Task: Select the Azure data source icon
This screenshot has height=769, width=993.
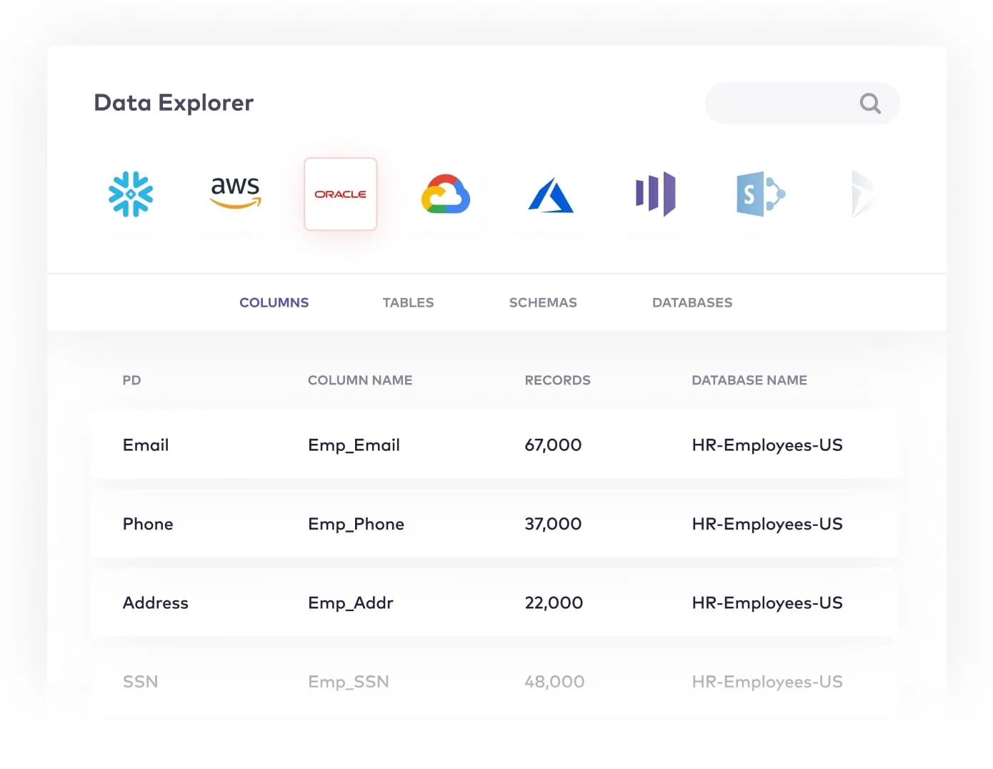Action: (551, 195)
